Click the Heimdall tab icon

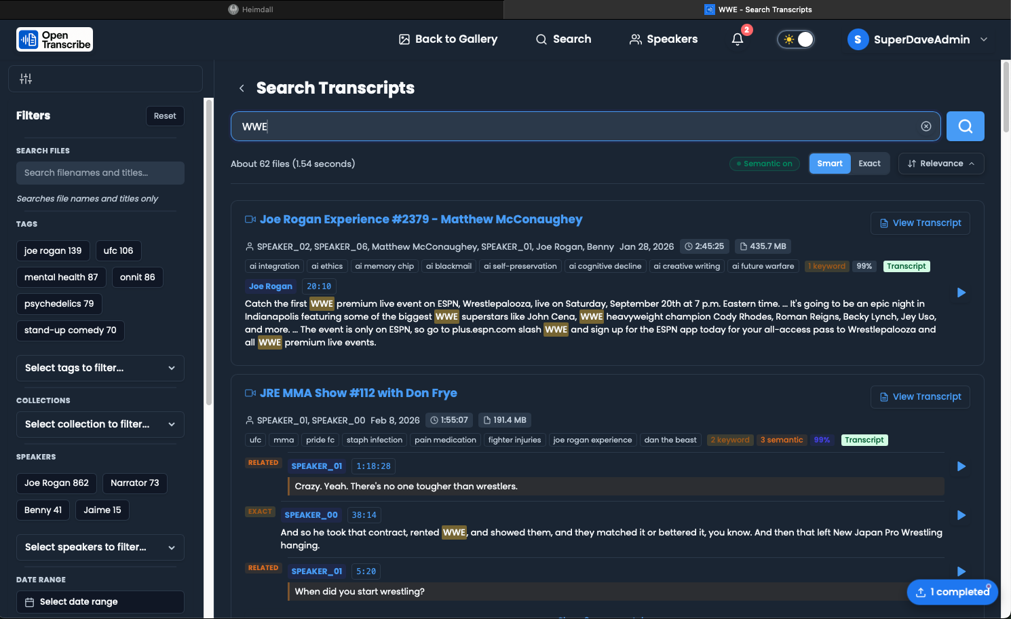coord(233,10)
